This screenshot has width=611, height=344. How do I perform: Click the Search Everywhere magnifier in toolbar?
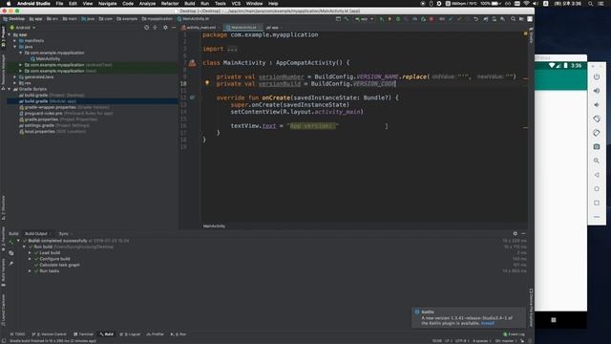tap(513, 19)
